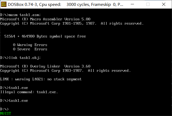Image resolution: width=172 pixels, height=116 pixels.
Task: Click the masm task1.asm command line
Action: (20, 15)
